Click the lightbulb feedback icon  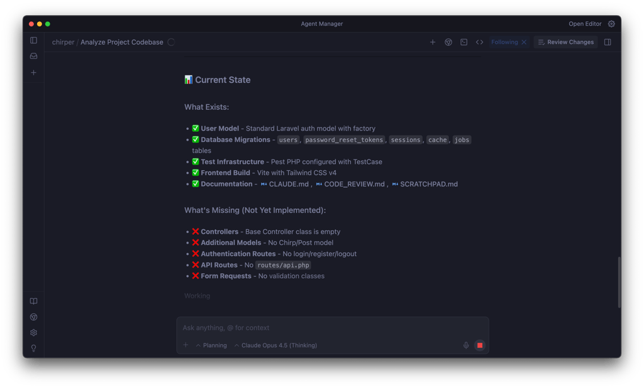pyautogui.click(x=34, y=348)
